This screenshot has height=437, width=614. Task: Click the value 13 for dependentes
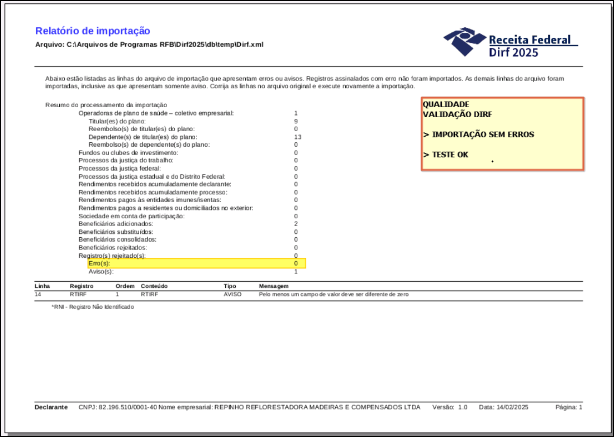[x=298, y=137]
